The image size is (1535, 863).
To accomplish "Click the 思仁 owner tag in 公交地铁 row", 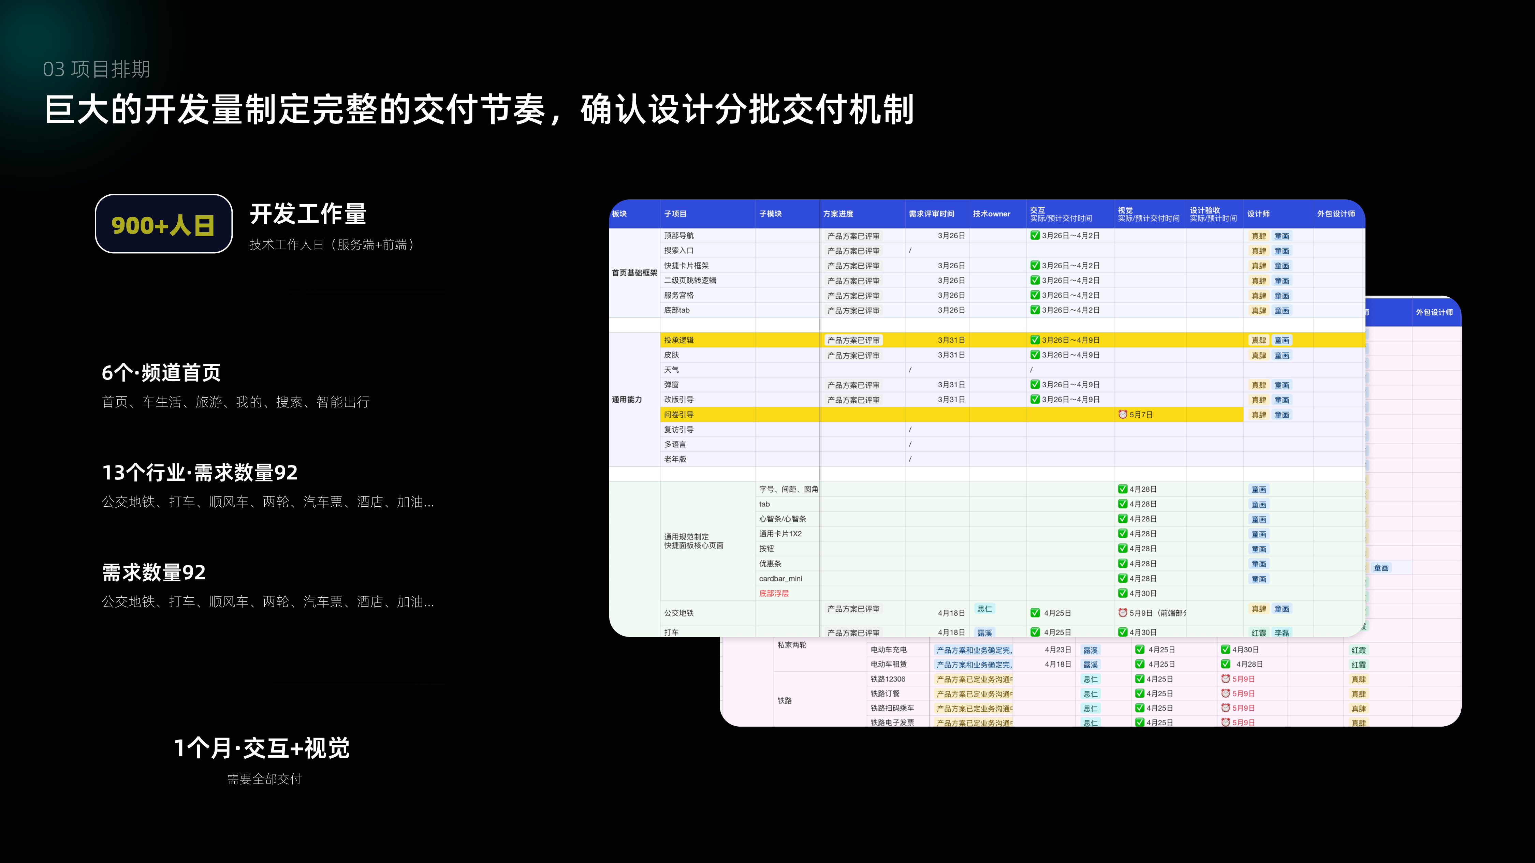I will [984, 609].
